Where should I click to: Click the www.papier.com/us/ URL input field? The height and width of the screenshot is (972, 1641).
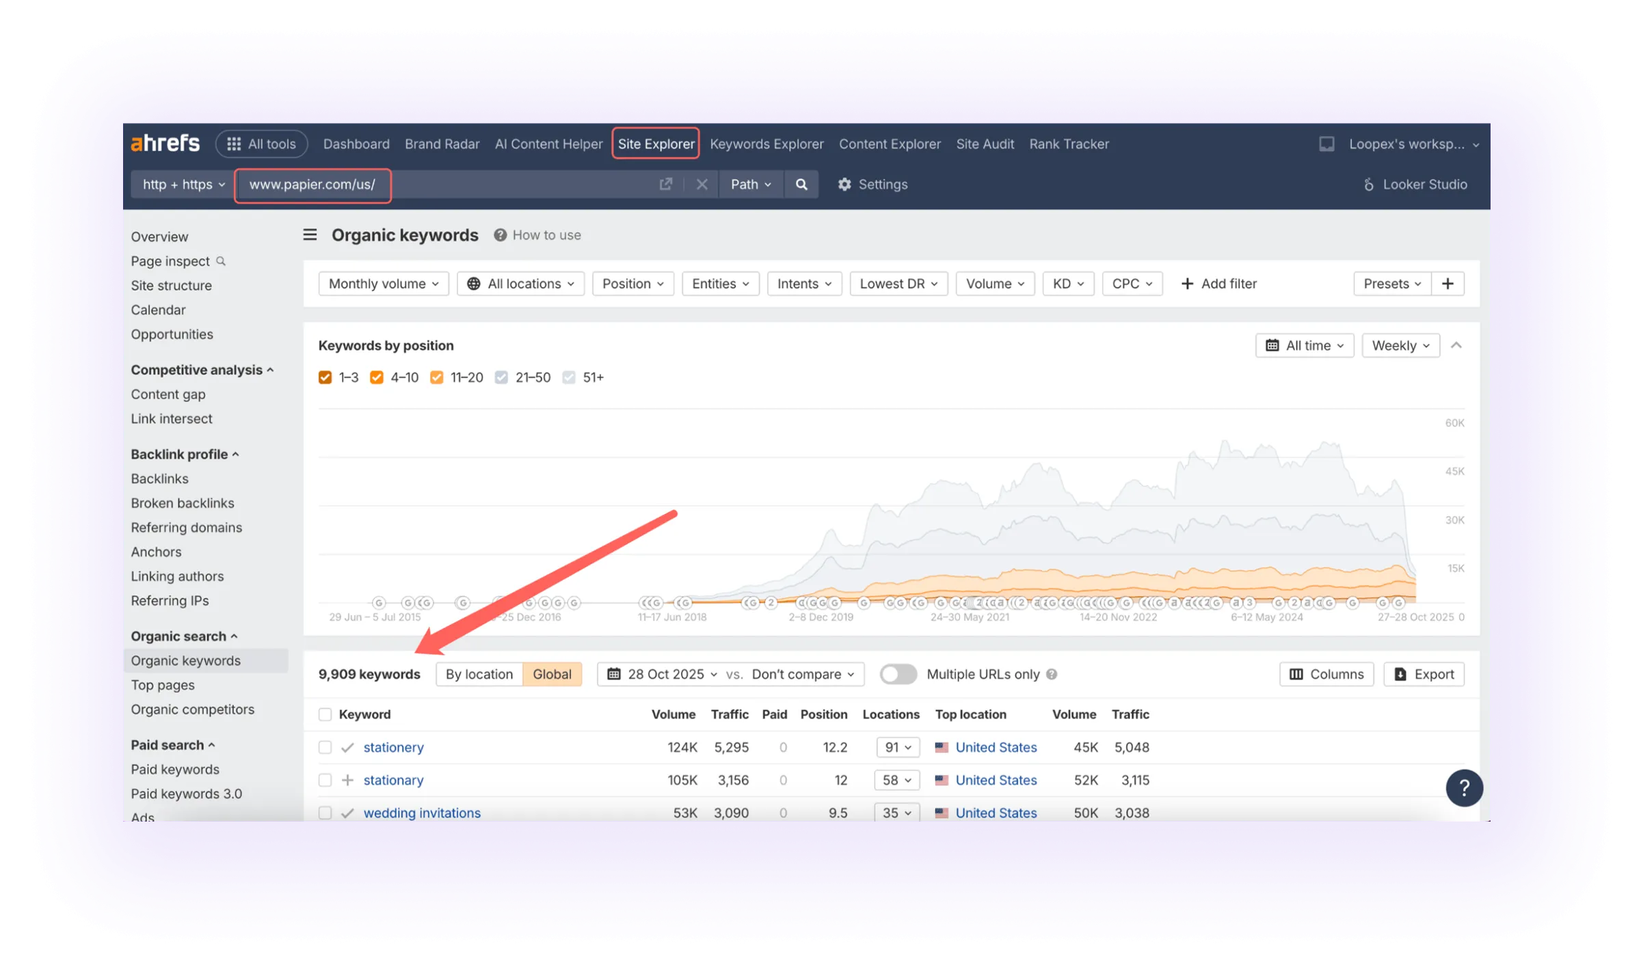click(x=312, y=185)
